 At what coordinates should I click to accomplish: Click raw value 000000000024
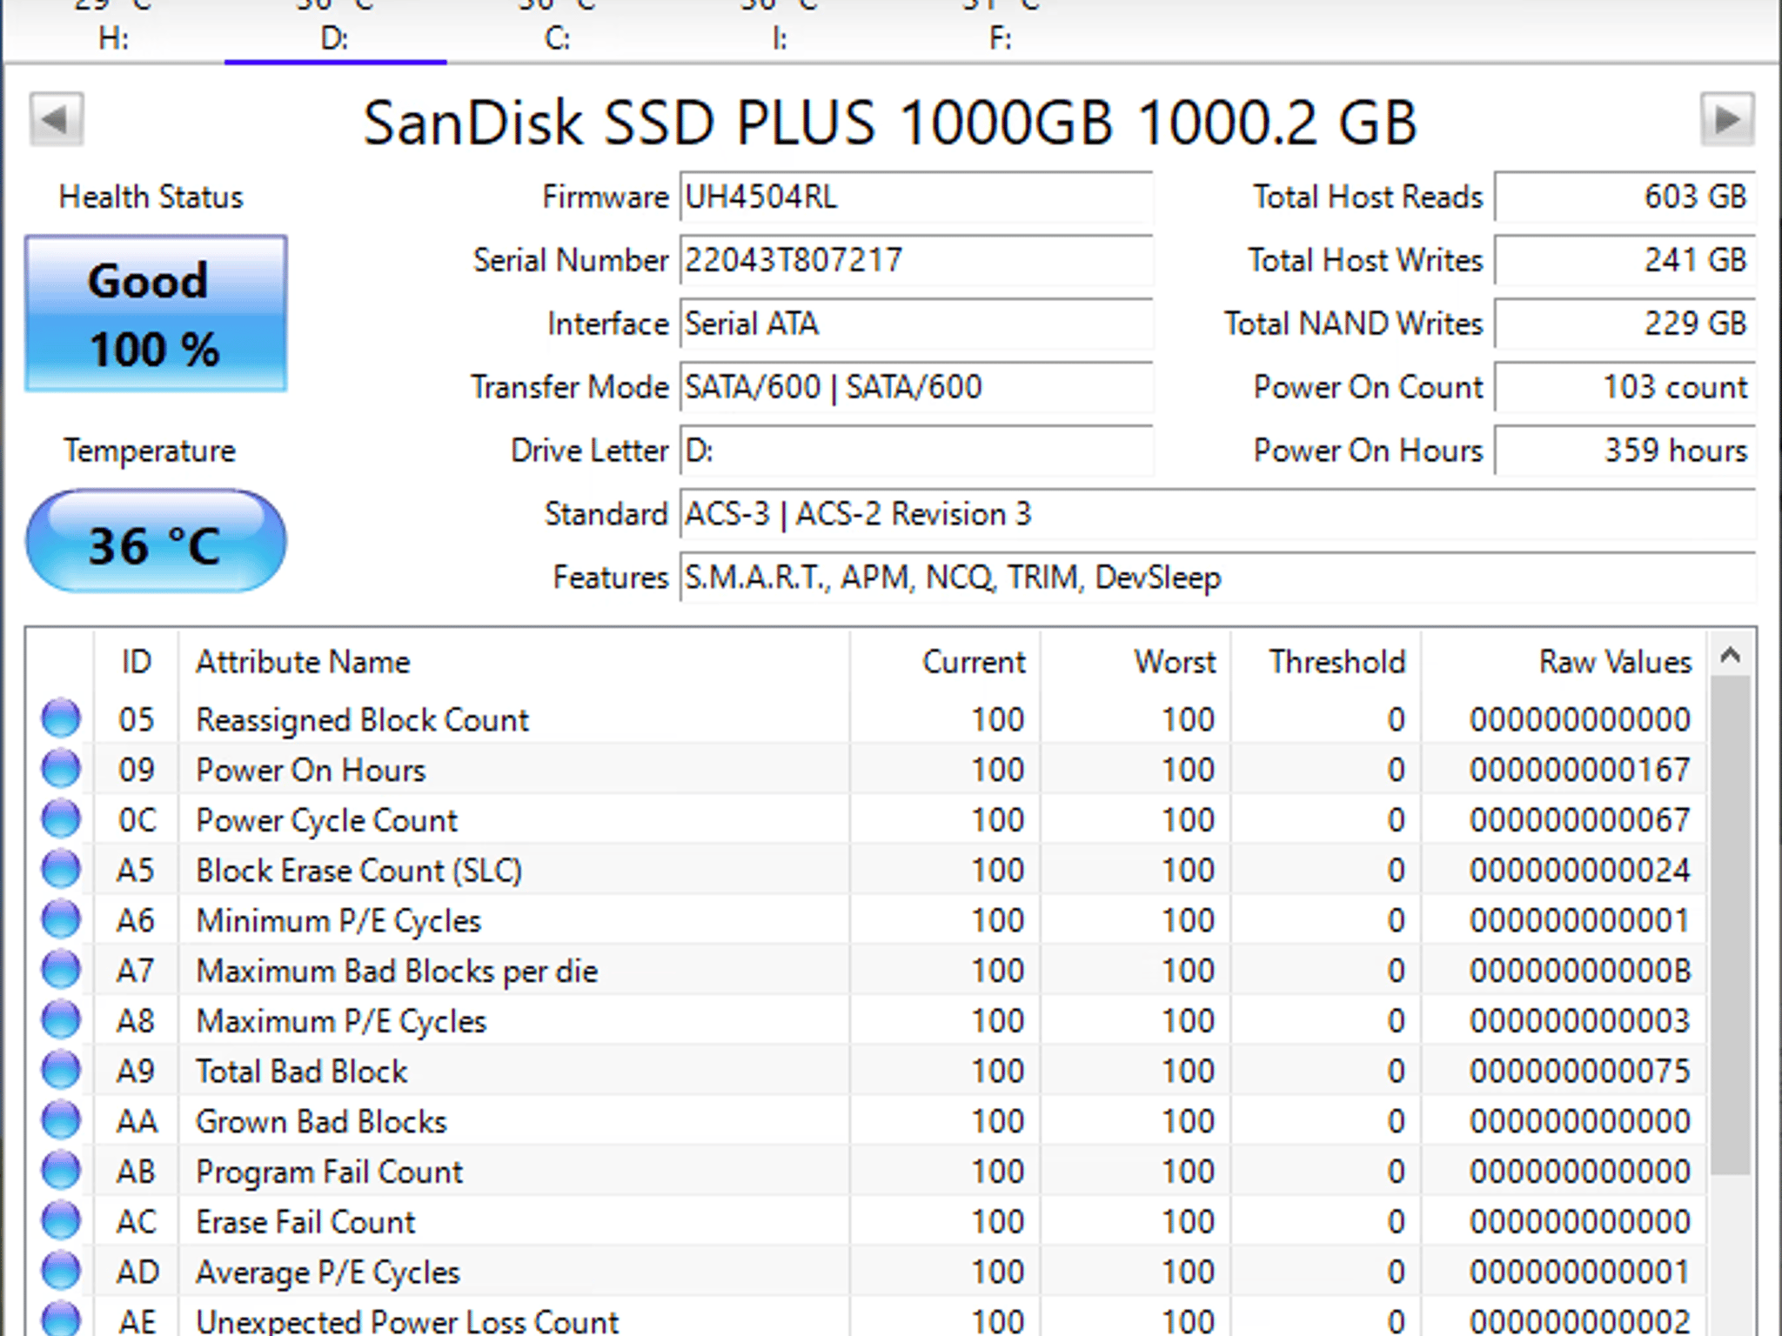(x=1580, y=870)
